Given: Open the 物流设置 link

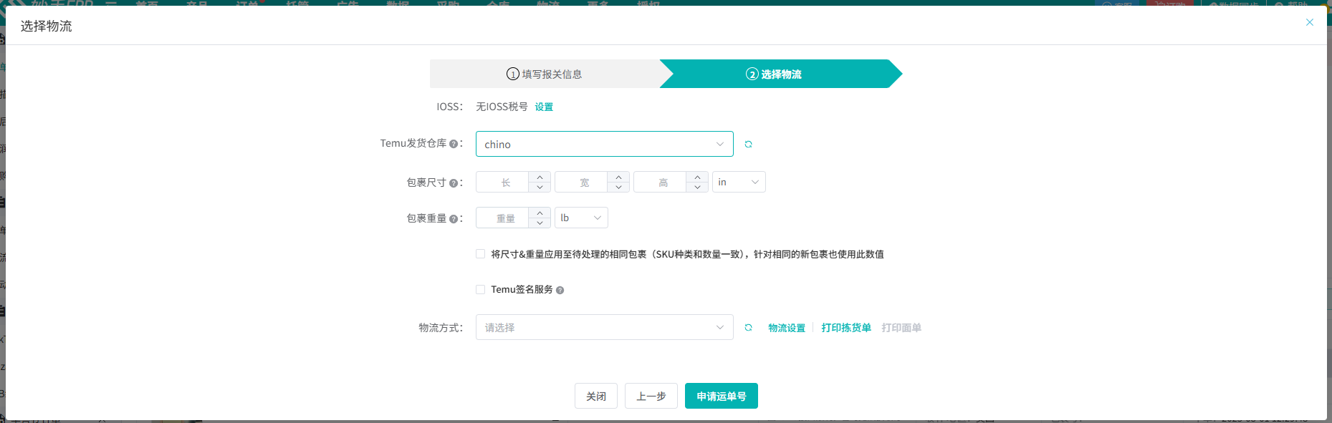Looking at the screenshot, I should (787, 328).
